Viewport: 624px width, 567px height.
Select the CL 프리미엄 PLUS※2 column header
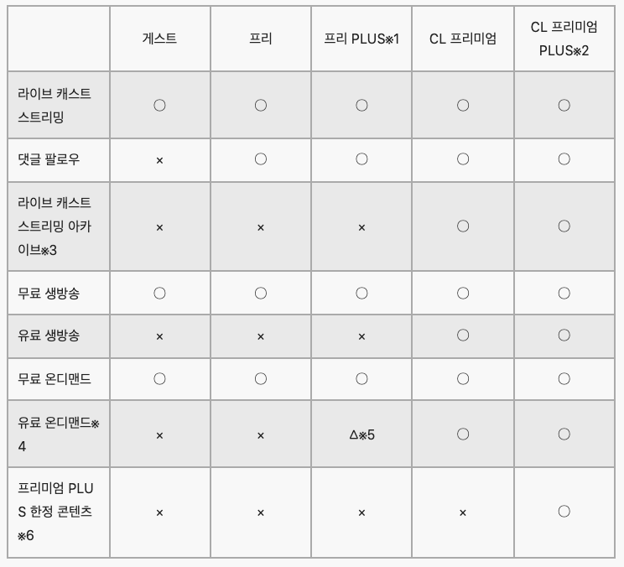[564, 39]
